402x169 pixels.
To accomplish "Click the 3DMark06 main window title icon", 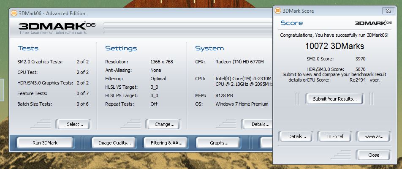I will pyautogui.click(x=14, y=14).
